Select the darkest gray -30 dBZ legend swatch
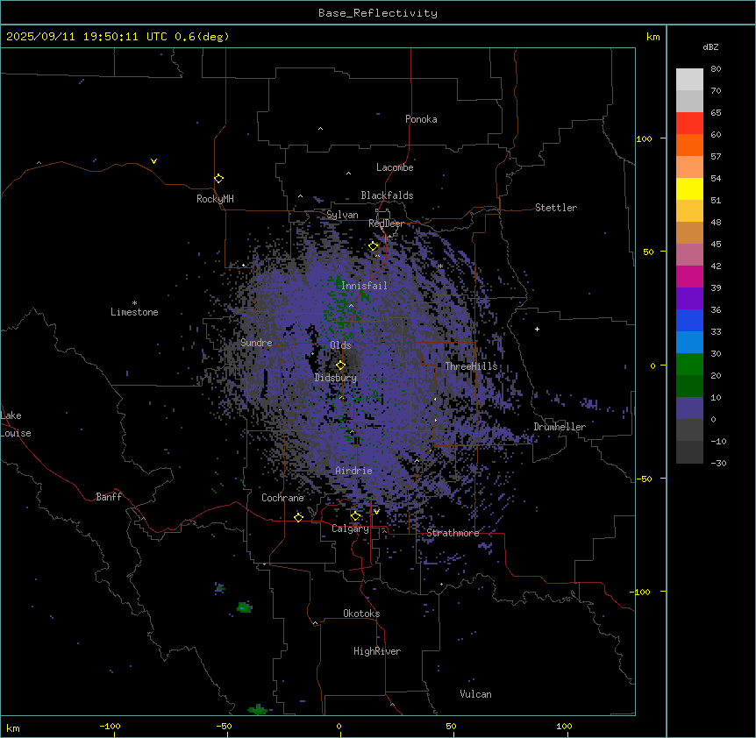Image resolution: width=756 pixels, height=738 pixels. 689,452
